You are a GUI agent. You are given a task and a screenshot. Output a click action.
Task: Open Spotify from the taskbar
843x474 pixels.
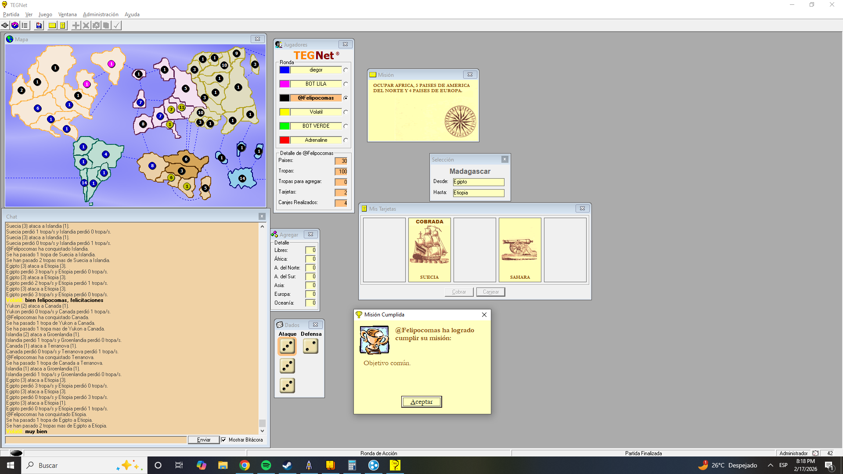tap(266, 465)
